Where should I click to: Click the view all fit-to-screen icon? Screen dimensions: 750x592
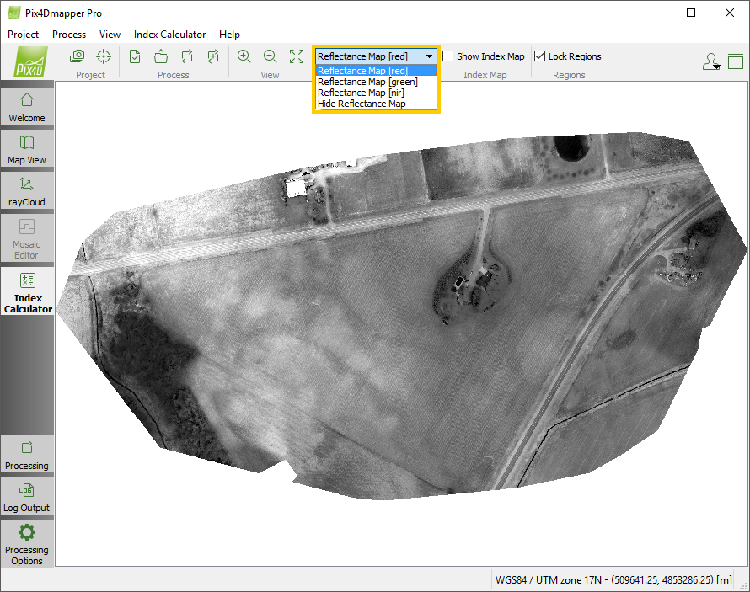297,56
